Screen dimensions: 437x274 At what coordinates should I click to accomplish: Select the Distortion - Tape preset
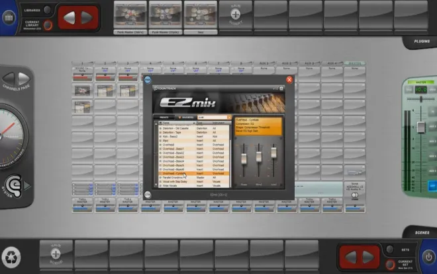point(194,133)
